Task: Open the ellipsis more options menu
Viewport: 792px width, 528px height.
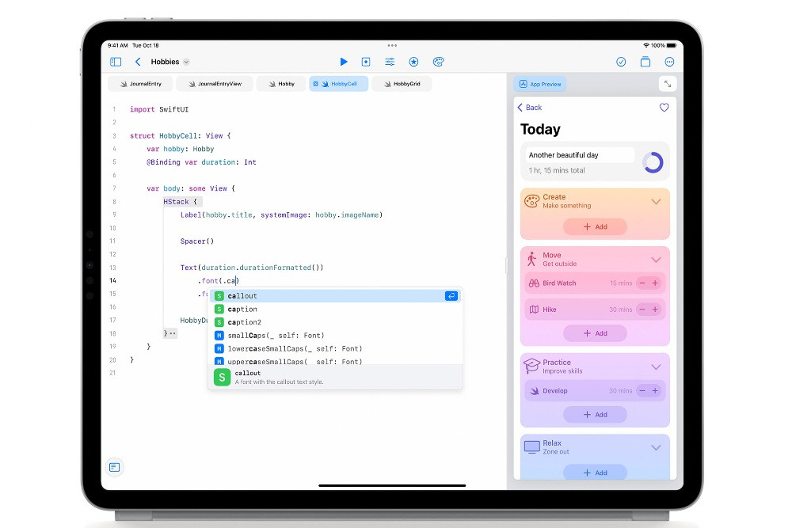Action: tap(670, 62)
